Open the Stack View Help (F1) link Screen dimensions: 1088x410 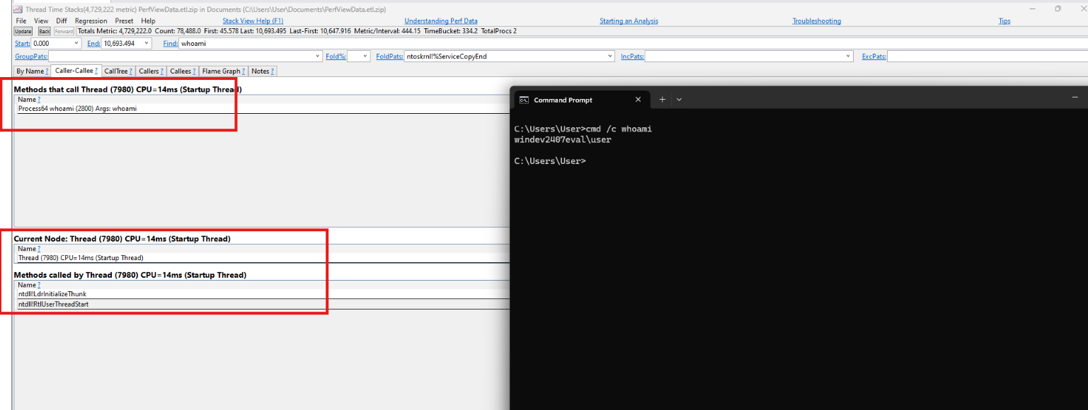[x=253, y=21]
